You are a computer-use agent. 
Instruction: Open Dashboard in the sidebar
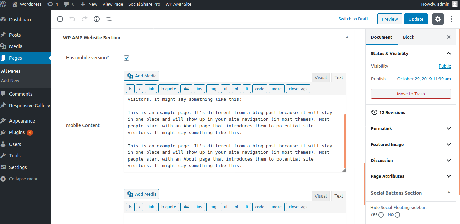click(25, 20)
